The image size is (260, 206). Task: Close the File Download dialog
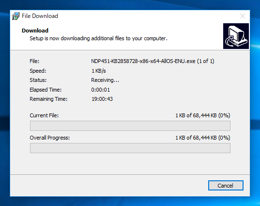[x=243, y=16]
